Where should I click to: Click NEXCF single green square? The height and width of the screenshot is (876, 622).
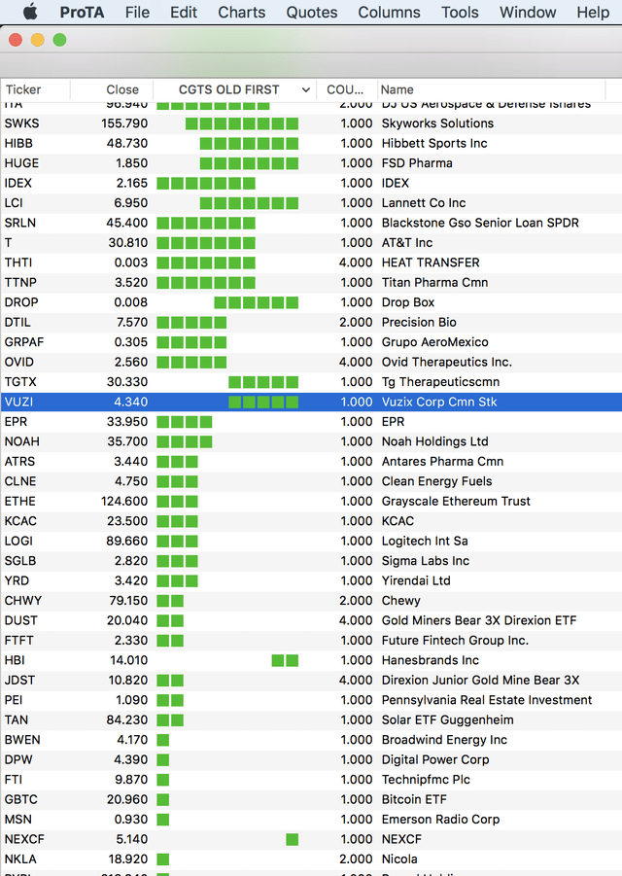(x=292, y=840)
